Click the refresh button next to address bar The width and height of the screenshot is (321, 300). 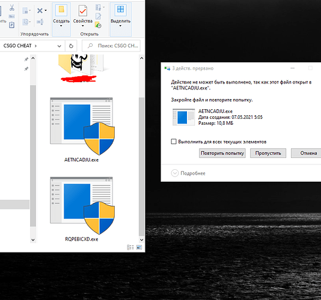click(x=71, y=46)
